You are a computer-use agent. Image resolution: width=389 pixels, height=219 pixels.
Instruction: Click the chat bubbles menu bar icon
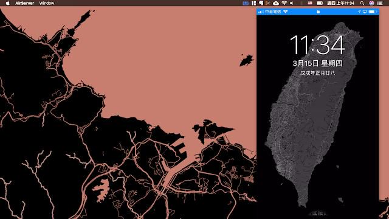tap(261, 3)
